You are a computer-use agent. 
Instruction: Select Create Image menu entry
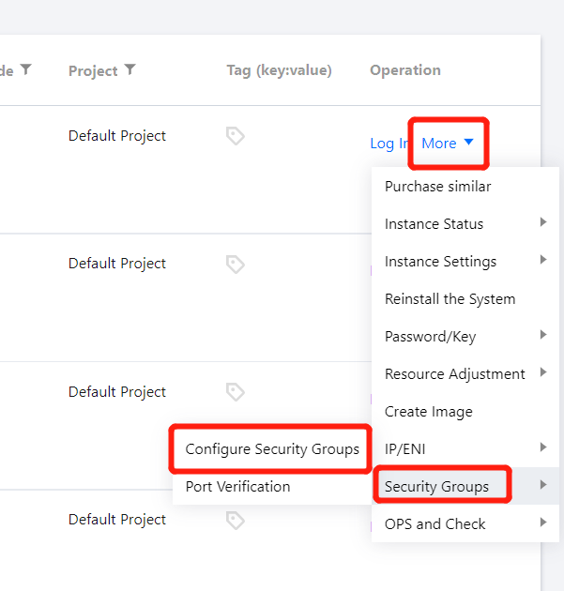pyautogui.click(x=428, y=412)
